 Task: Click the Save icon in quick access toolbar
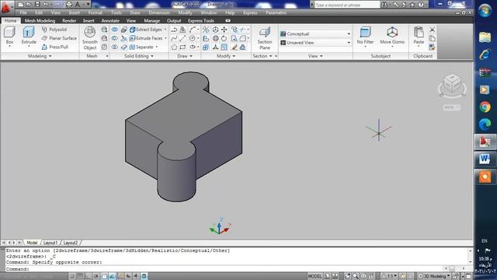(37, 5)
